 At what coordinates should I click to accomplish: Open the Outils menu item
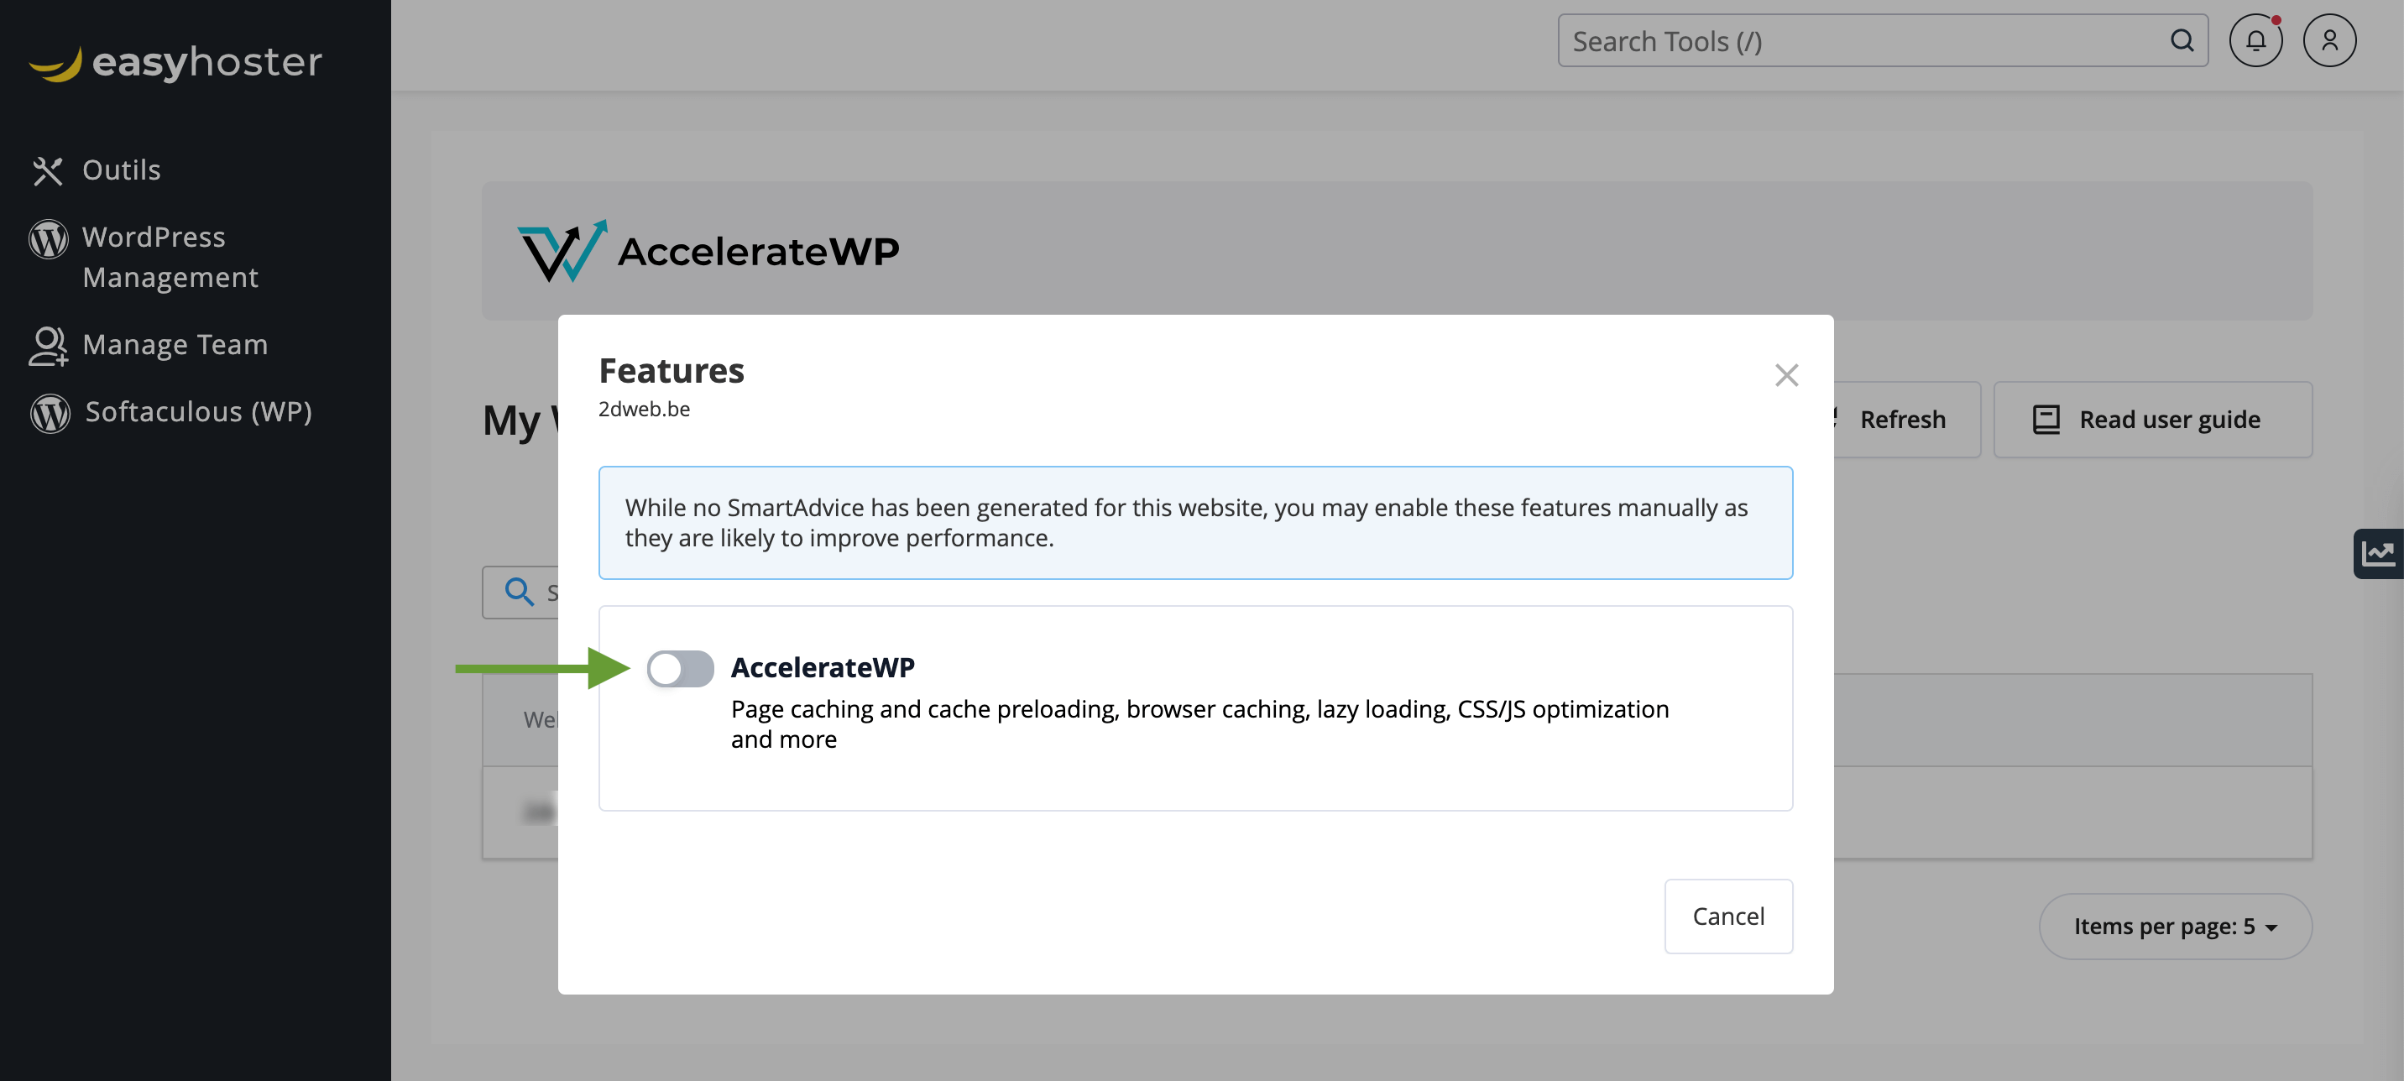122,171
